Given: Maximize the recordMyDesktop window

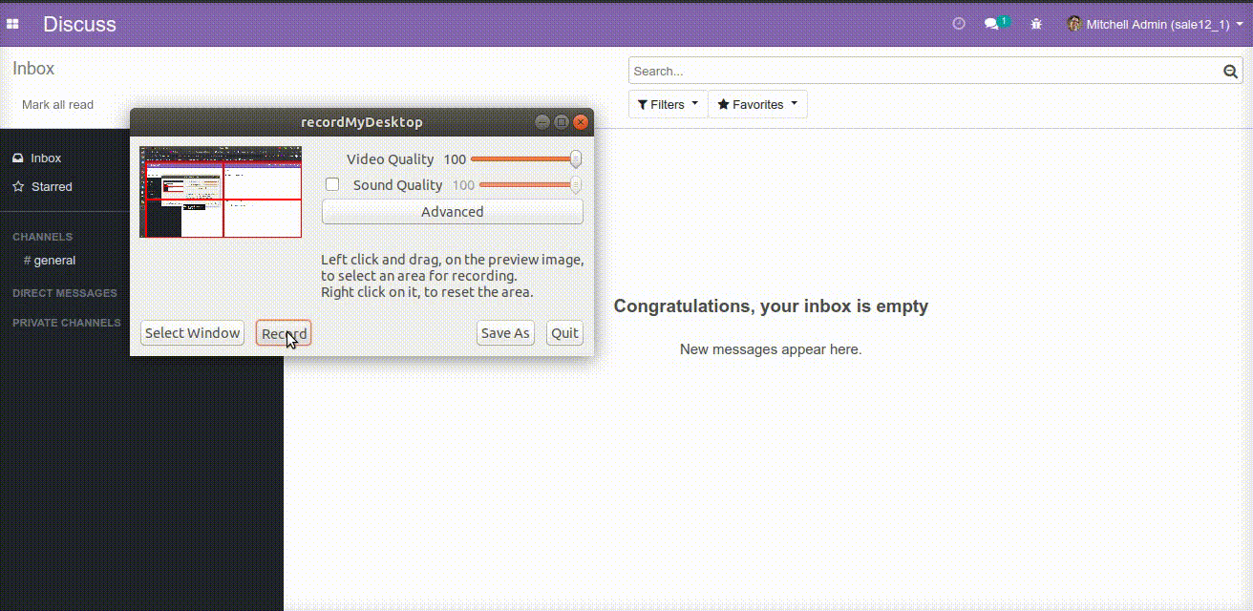Looking at the screenshot, I should 562,122.
